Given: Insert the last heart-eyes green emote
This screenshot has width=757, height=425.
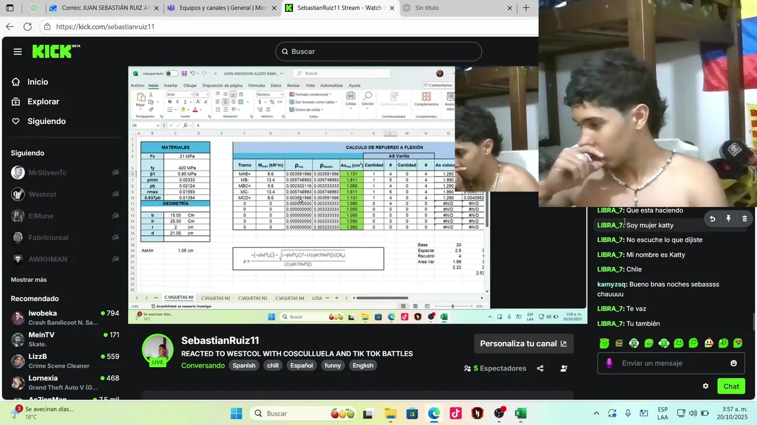Looking at the screenshot, I should [x=737, y=343].
